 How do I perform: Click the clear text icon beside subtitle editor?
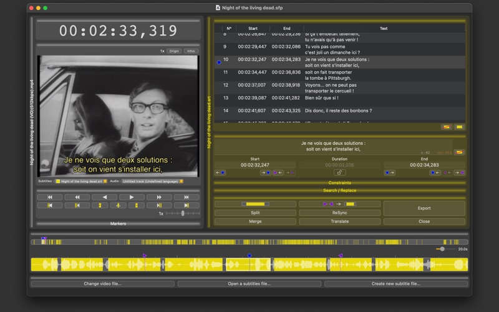pos(459,152)
